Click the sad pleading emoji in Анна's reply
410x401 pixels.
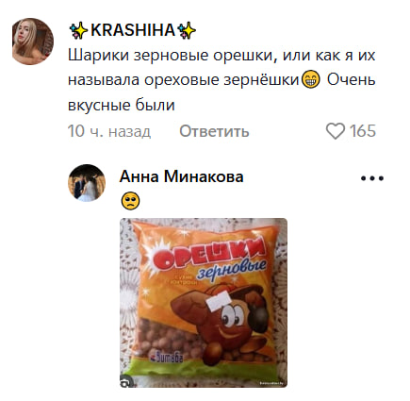(x=130, y=201)
